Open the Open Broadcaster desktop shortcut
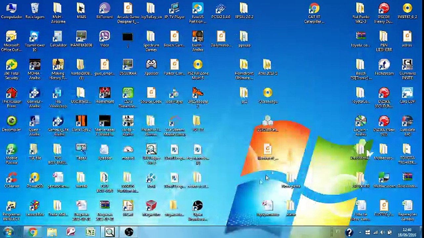This screenshot has height=238, width=424. (x=198, y=211)
